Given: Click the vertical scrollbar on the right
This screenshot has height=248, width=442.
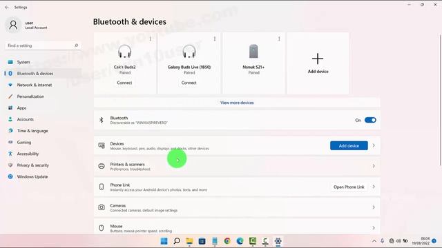Looking at the screenshot, I should (x=440, y=100).
